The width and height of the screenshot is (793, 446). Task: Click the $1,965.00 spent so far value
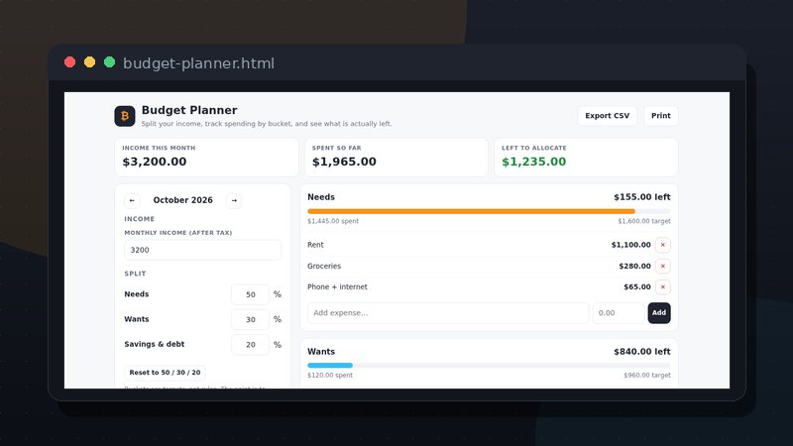(344, 162)
